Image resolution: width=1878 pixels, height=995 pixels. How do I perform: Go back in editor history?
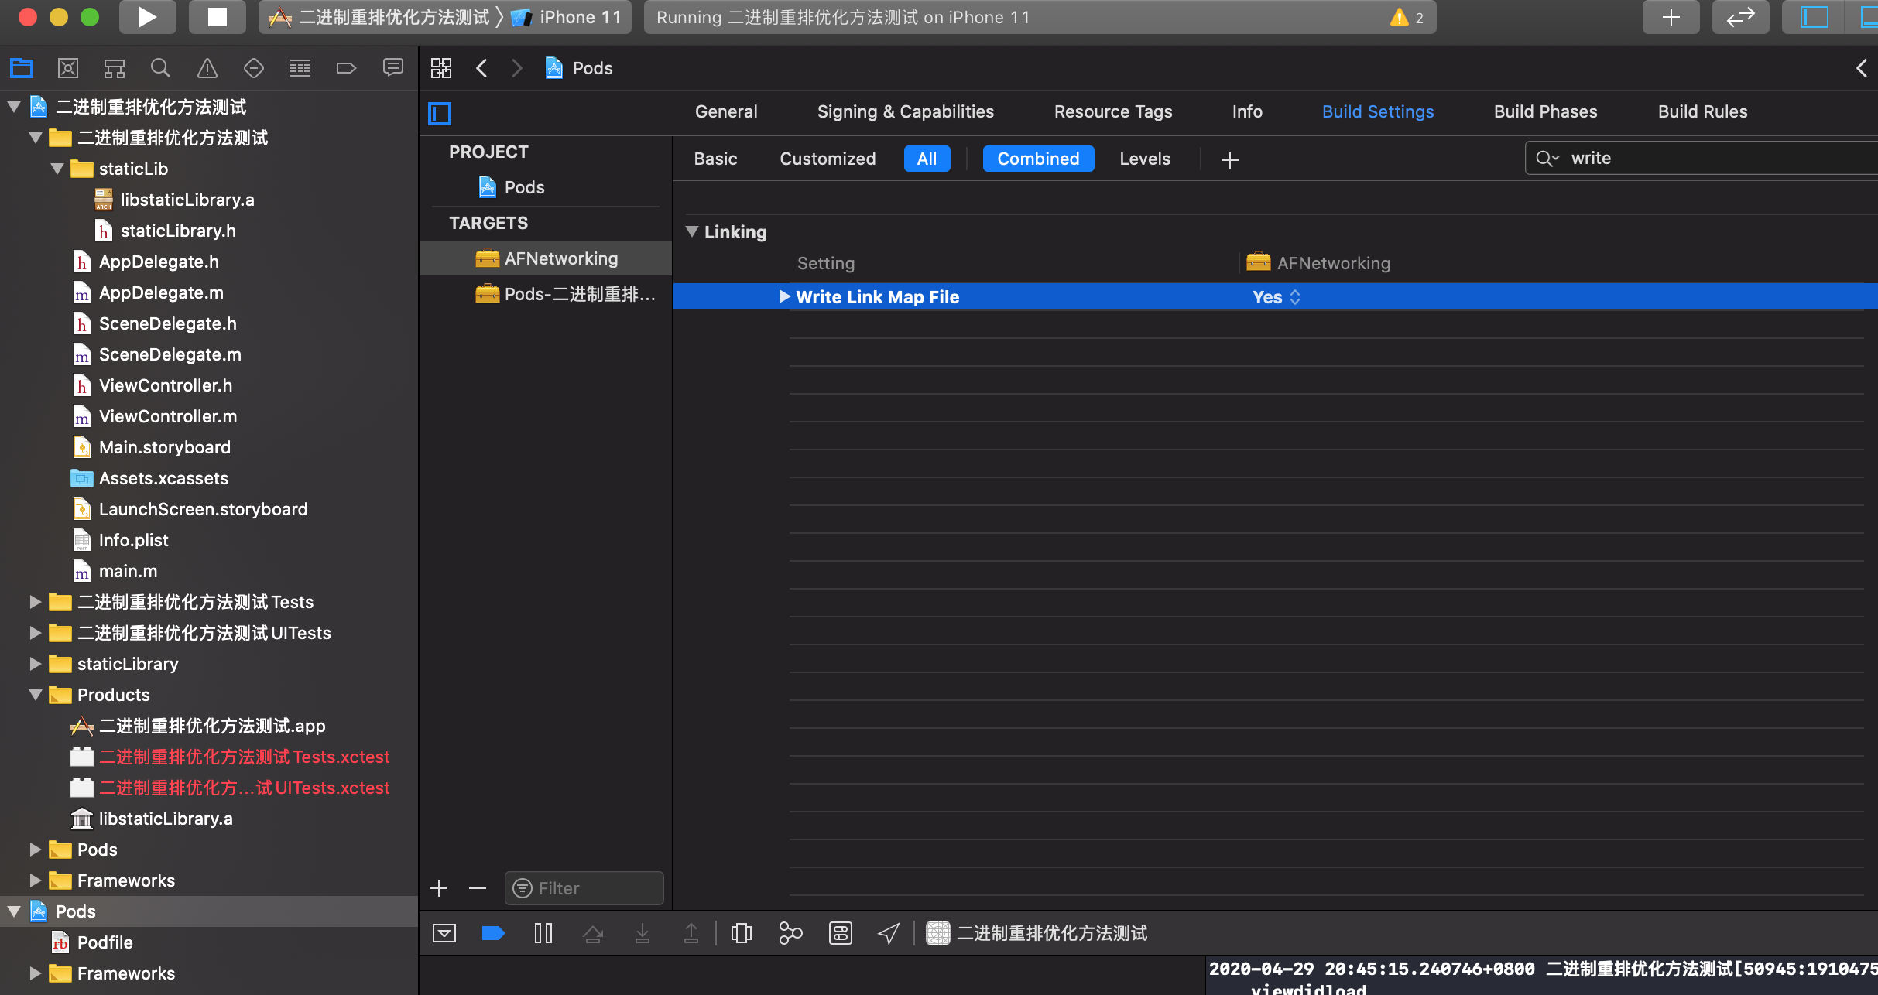point(481,68)
